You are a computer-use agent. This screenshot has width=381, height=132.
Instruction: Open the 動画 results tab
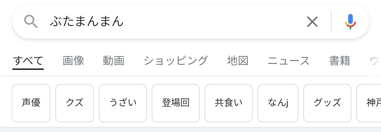(114, 61)
